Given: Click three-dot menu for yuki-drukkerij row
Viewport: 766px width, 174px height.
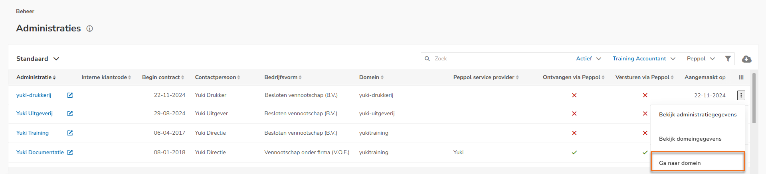Looking at the screenshot, I should (741, 95).
